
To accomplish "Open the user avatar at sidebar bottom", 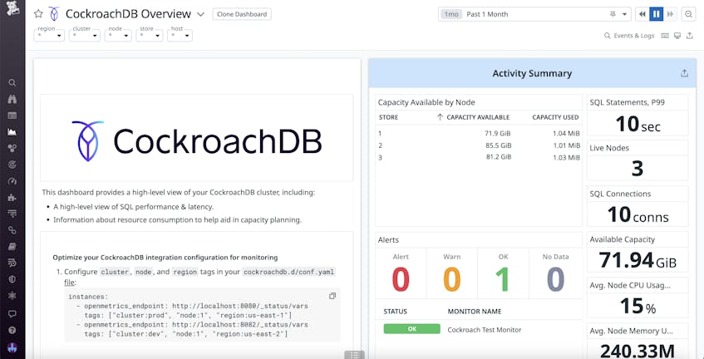I will 12,347.
